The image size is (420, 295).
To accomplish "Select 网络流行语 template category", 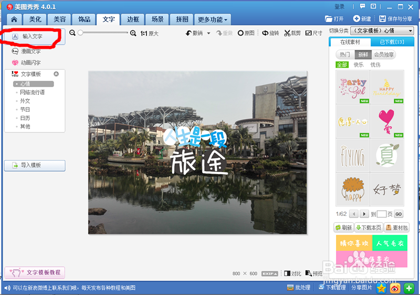I will [x=32, y=92].
